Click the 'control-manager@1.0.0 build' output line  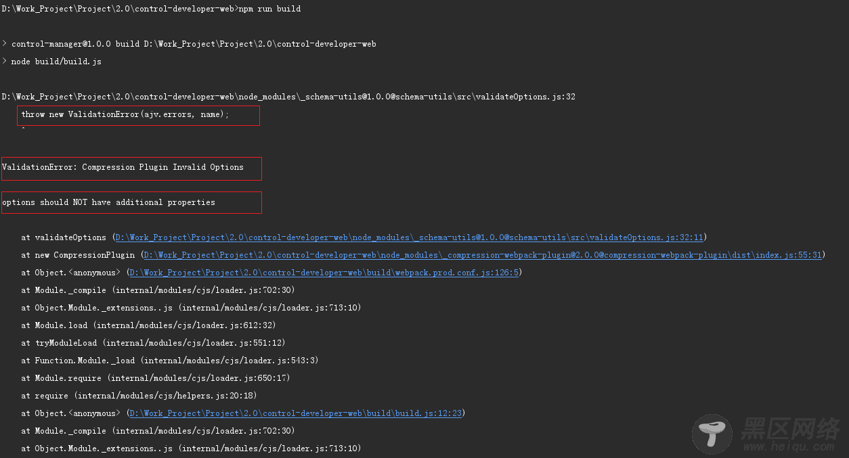[189, 44]
